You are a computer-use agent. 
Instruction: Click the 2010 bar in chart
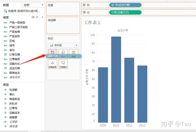tap(116, 80)
